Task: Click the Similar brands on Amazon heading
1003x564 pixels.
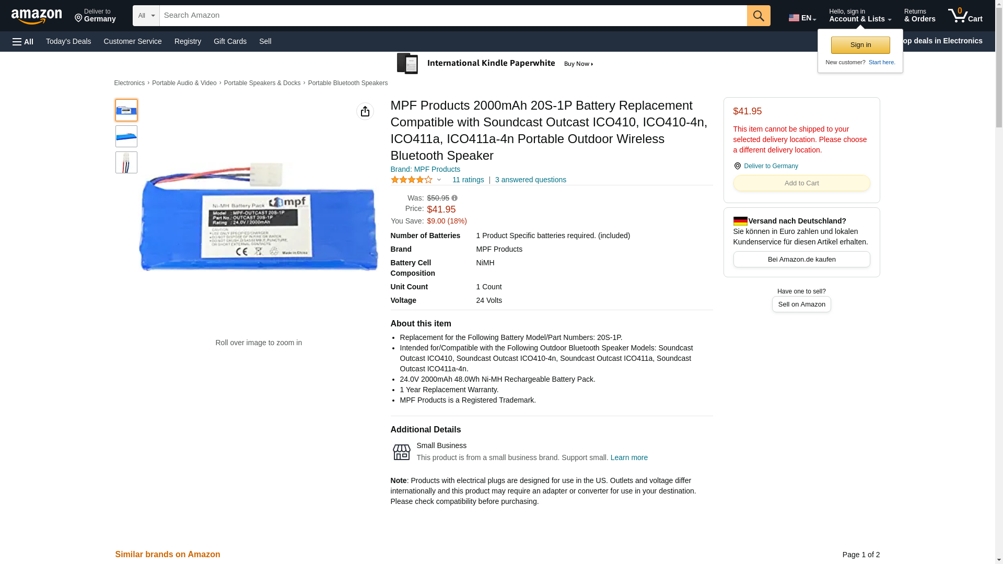Action: (x=168, y=555)
